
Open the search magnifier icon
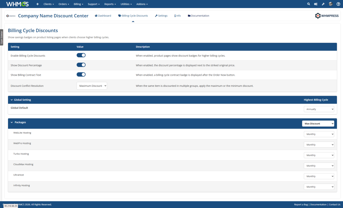coord(308,4)
